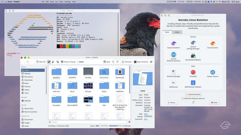Toggle Show in Groups in Dolphin
Screen dimensions: 241x135
click(x=68, y=62)
